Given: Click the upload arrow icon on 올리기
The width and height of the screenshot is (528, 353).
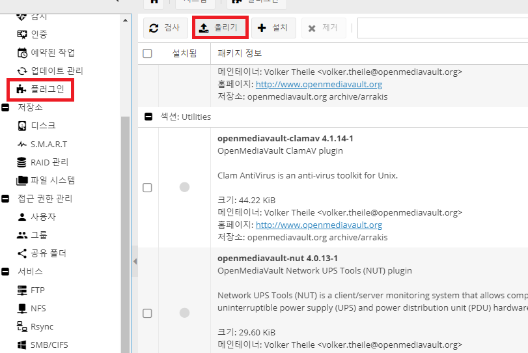Looking at the screenshot, I should click(204, 28).
